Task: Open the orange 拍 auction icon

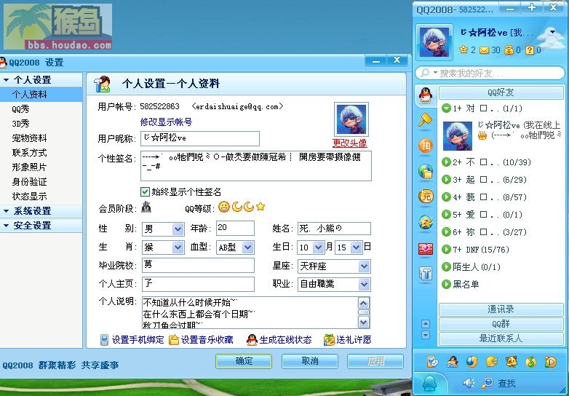Action: [x=426, y=145]
